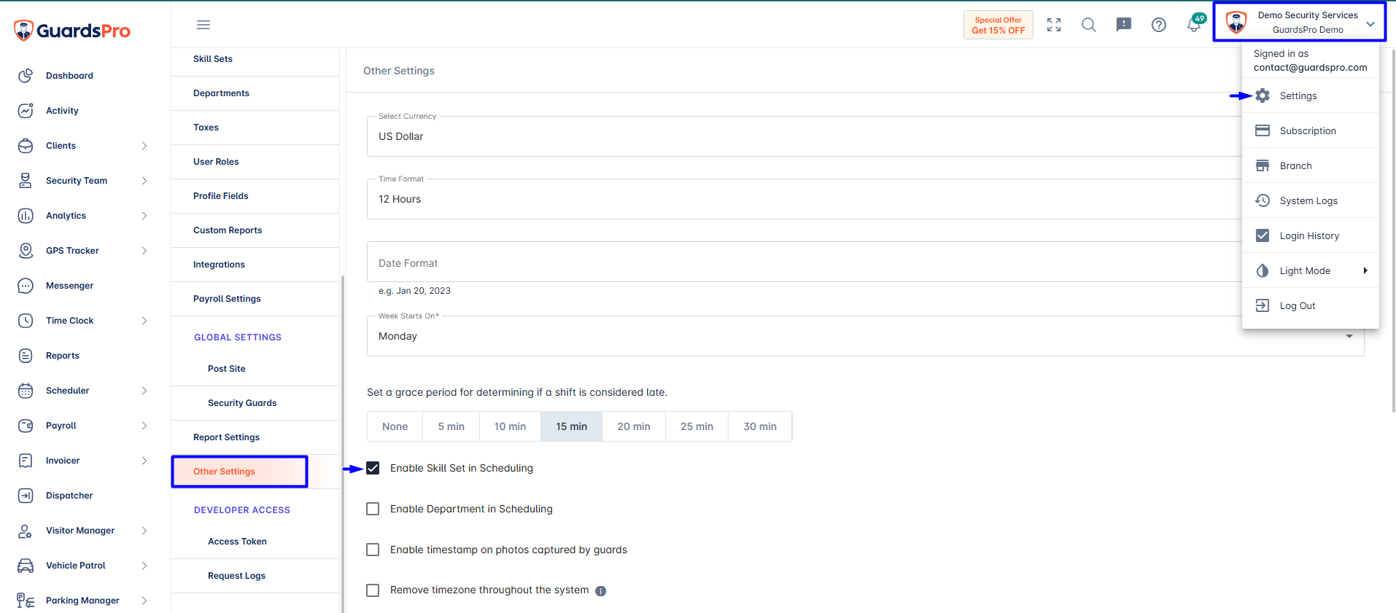Open the feedback message icon
1396x613 pixels.
click(1124, 25)
